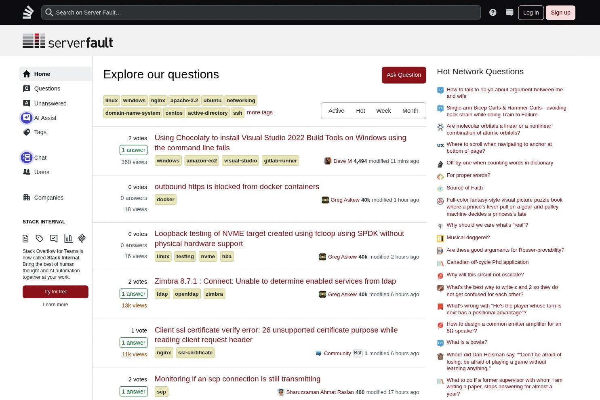
Task: Click Dave M username link
Action: coord(343,161)
